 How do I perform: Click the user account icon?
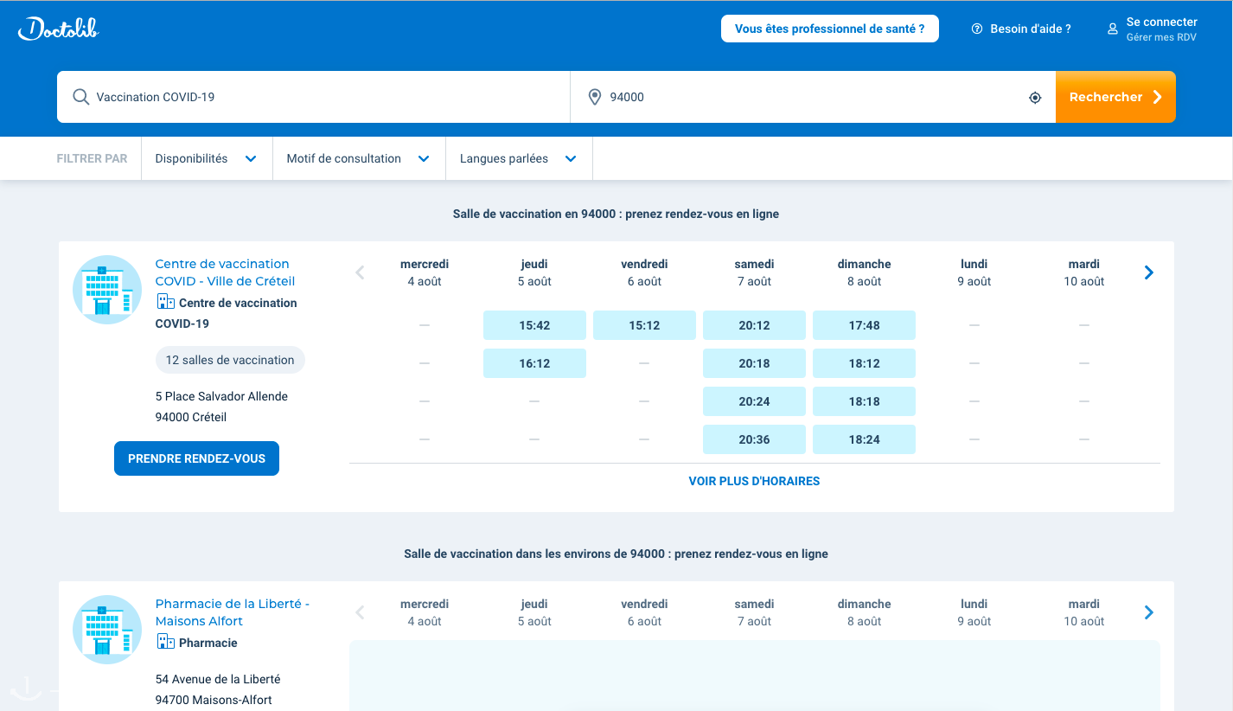click(1113, 29)
